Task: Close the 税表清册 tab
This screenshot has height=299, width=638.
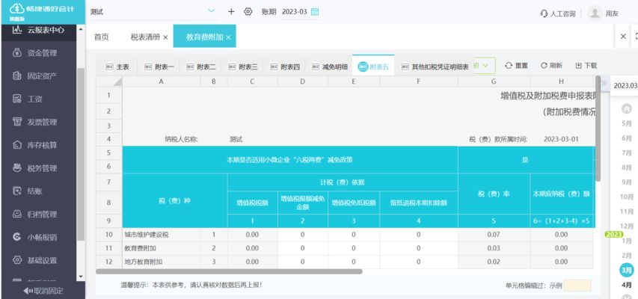Action: pos(165,37)
